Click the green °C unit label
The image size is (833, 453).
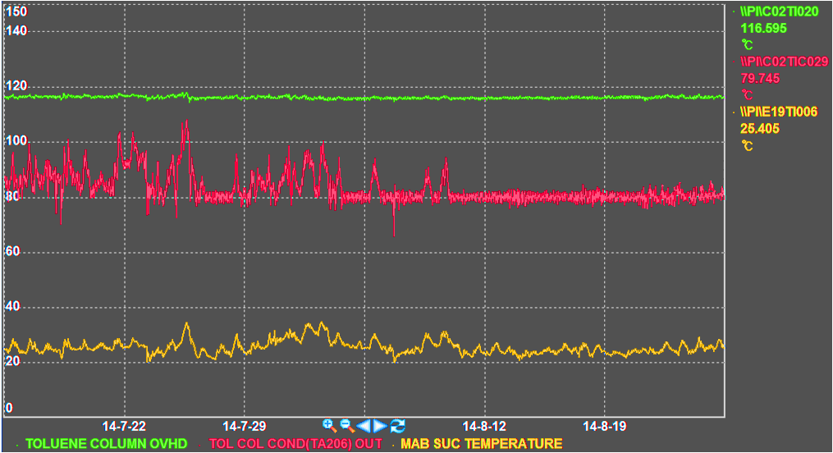[747, 44]
